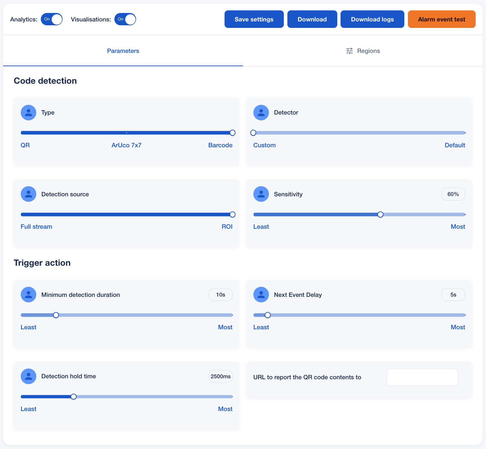
Task: Run the Alarm event test
Action: pos(441,19)
